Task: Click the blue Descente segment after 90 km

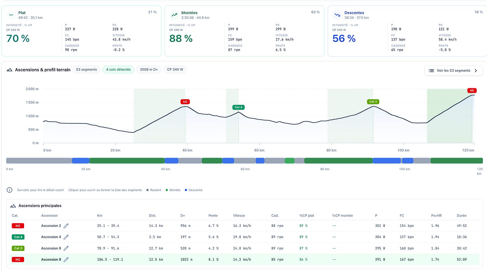Action: tap(387, 161)
